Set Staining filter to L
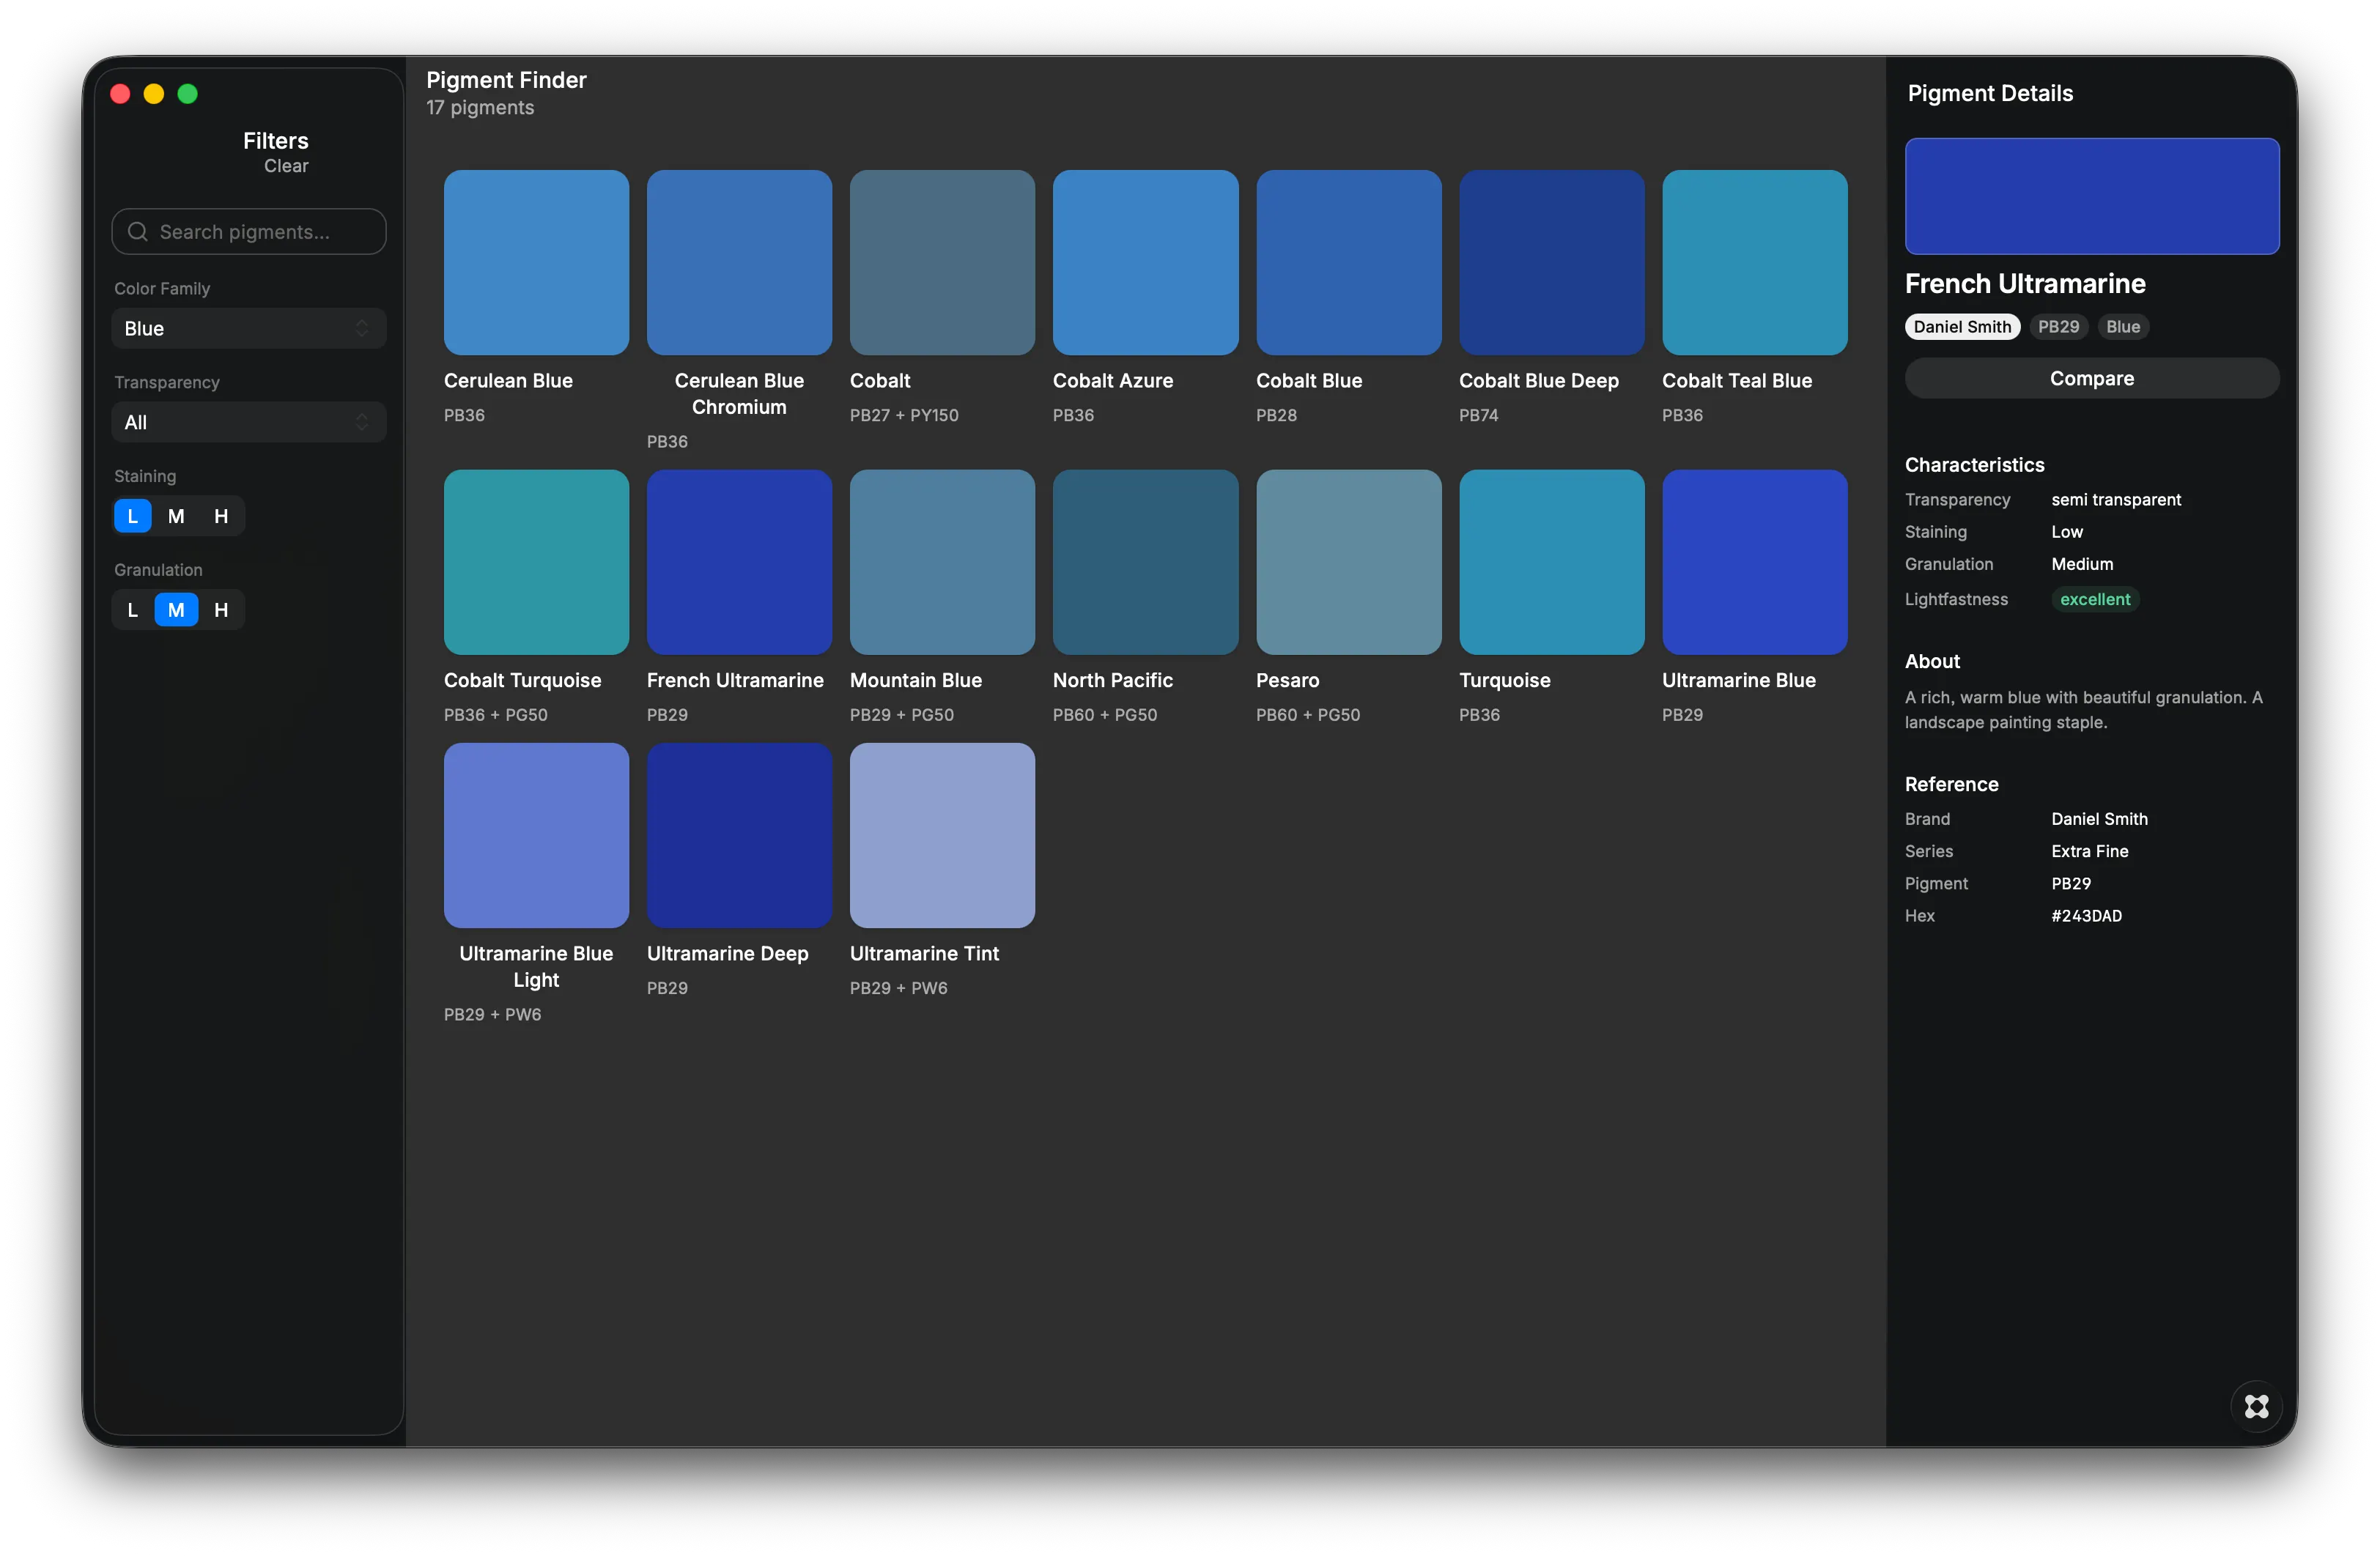 [132, 516]
